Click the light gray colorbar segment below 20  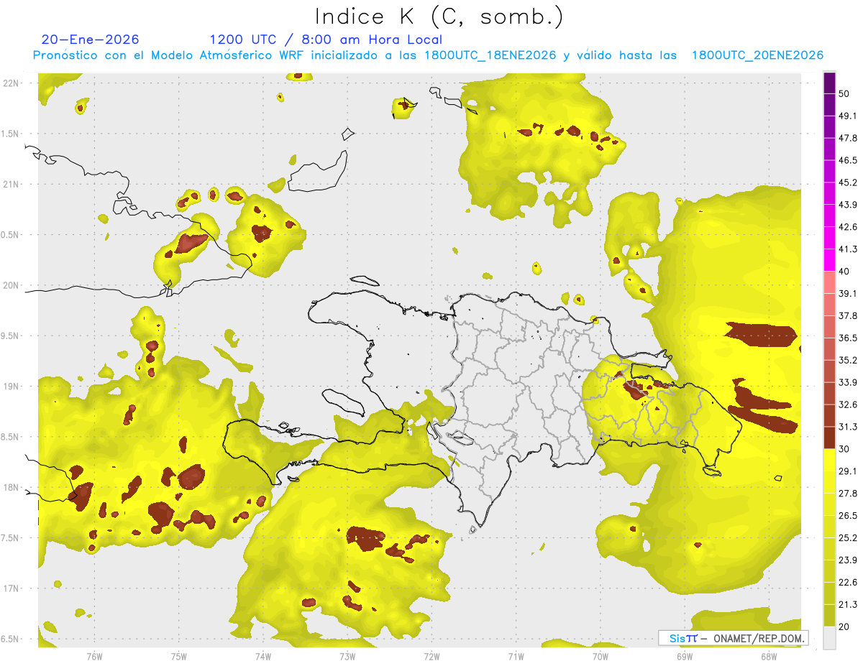coord(830,638)
